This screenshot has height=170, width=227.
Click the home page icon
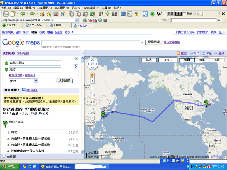[x=85, y=20]
